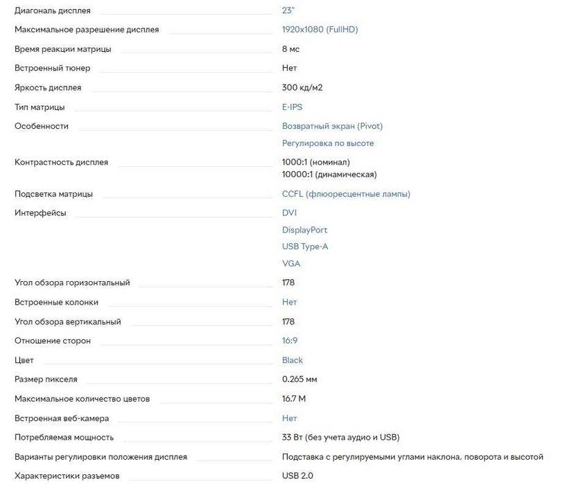Open the CCFL (флюоресцентные лампы) link
This screenshot has width=565, height=484.
coord(346,194)
